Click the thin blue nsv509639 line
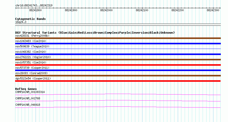 point(118,49)
